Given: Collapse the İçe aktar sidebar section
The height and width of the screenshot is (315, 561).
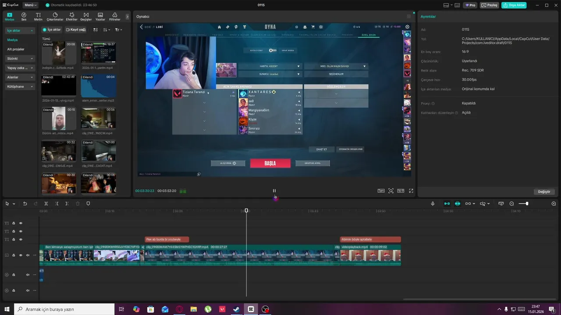Looking at the screenshot, I should click(20, 31).
